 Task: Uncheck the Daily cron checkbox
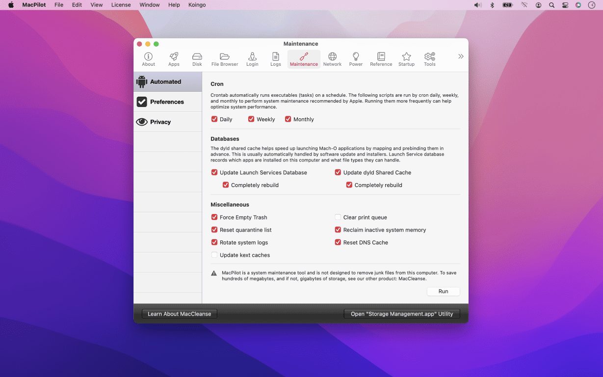(214, 119)
